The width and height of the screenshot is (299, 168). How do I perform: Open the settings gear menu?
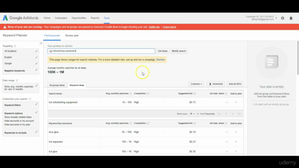[283, 18]
